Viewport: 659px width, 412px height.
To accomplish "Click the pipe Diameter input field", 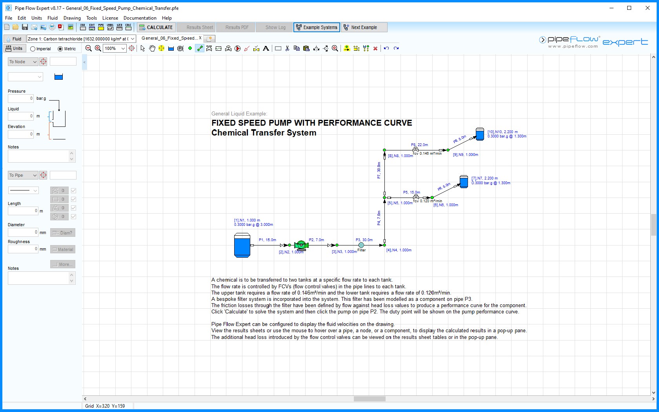I will (x=23, y=232).
